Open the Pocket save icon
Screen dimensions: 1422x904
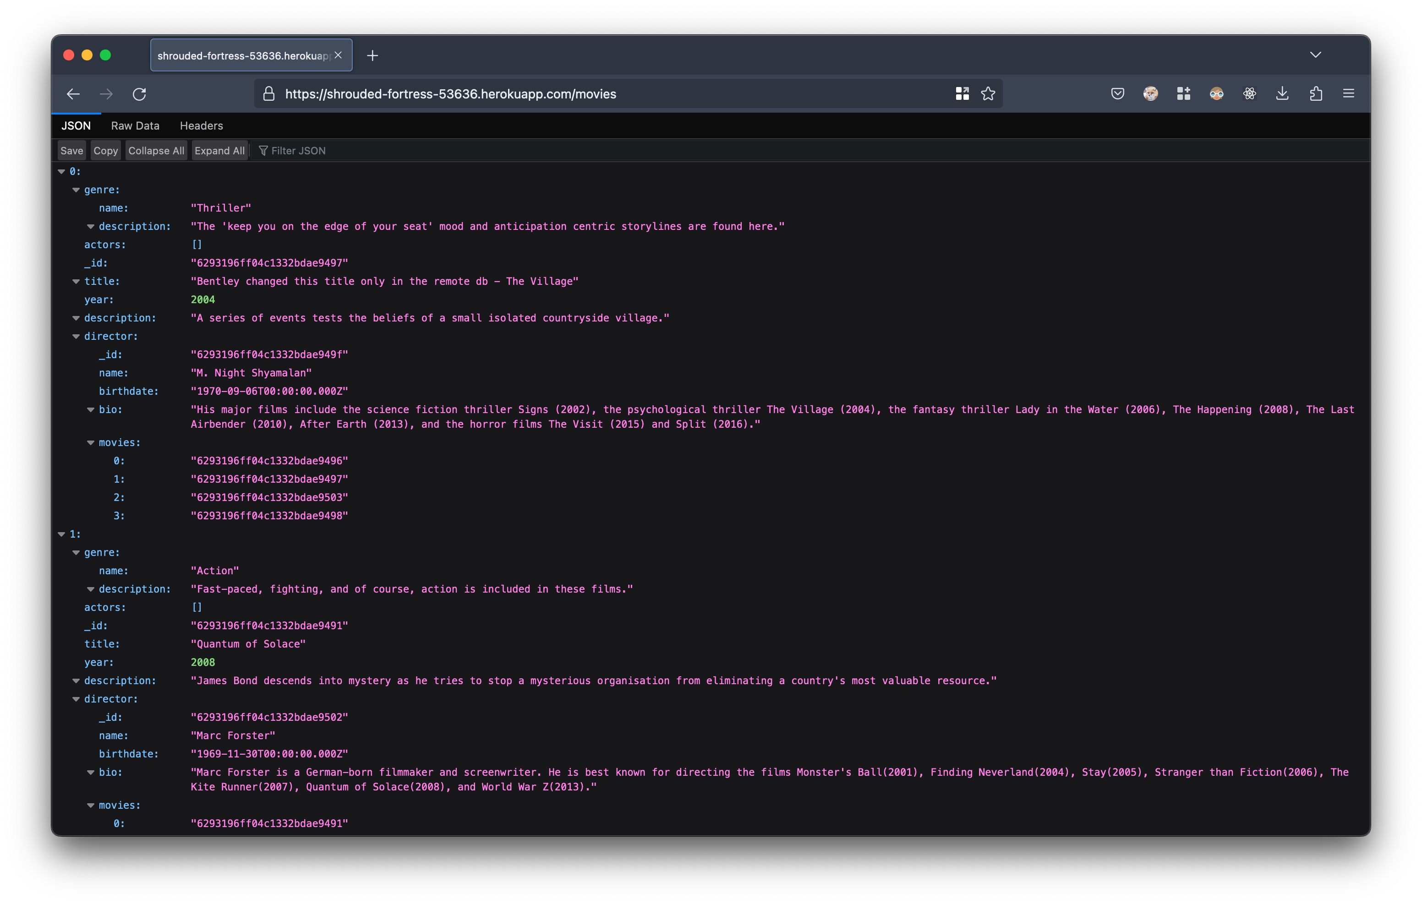point(1117,94)
